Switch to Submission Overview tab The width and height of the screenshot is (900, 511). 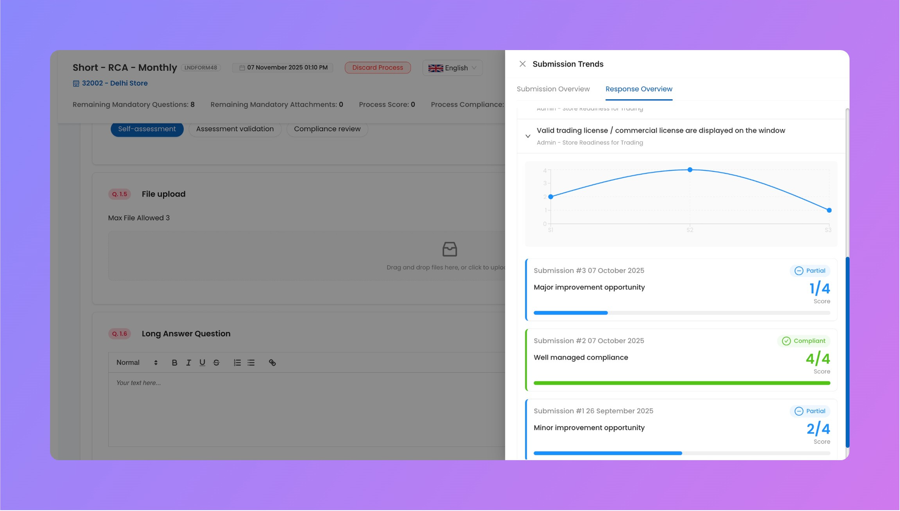coord(553,89)
